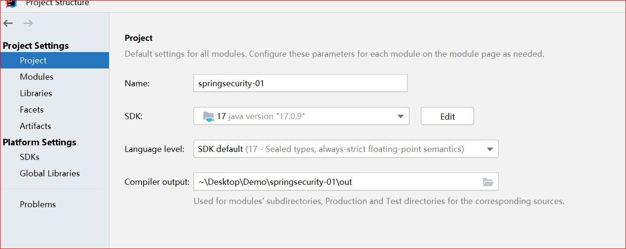Click the Platform Settings section header
Viewport: 626px width, 249px height.
(39, 142)
